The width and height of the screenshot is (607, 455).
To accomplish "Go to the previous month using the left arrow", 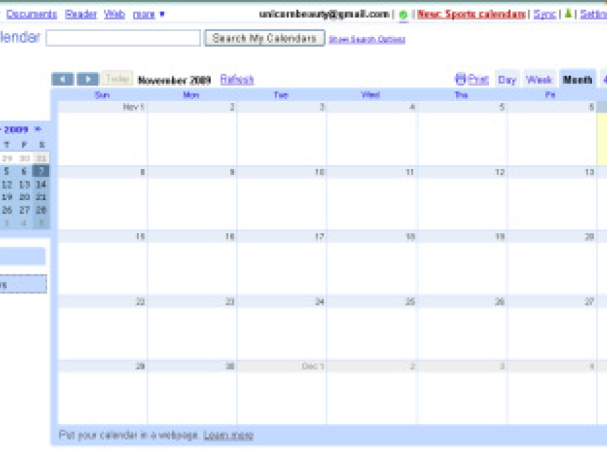I will point(63,78).
